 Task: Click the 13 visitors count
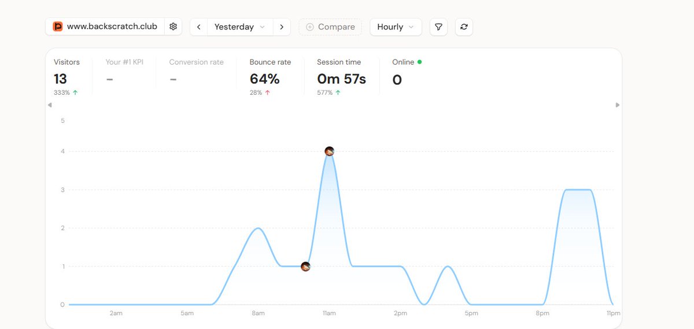(x=60, y=79)
